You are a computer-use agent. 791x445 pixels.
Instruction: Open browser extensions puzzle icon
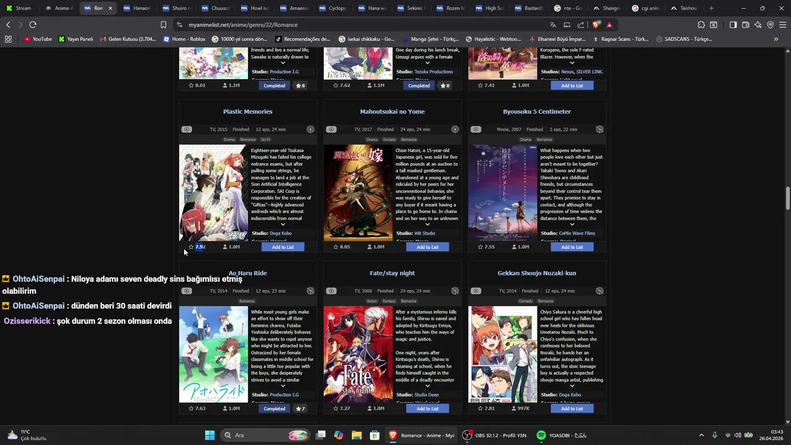(x=701, y=25)
